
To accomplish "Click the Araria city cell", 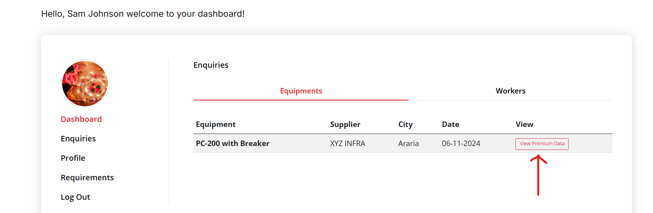I will click(x=408, y=143).
